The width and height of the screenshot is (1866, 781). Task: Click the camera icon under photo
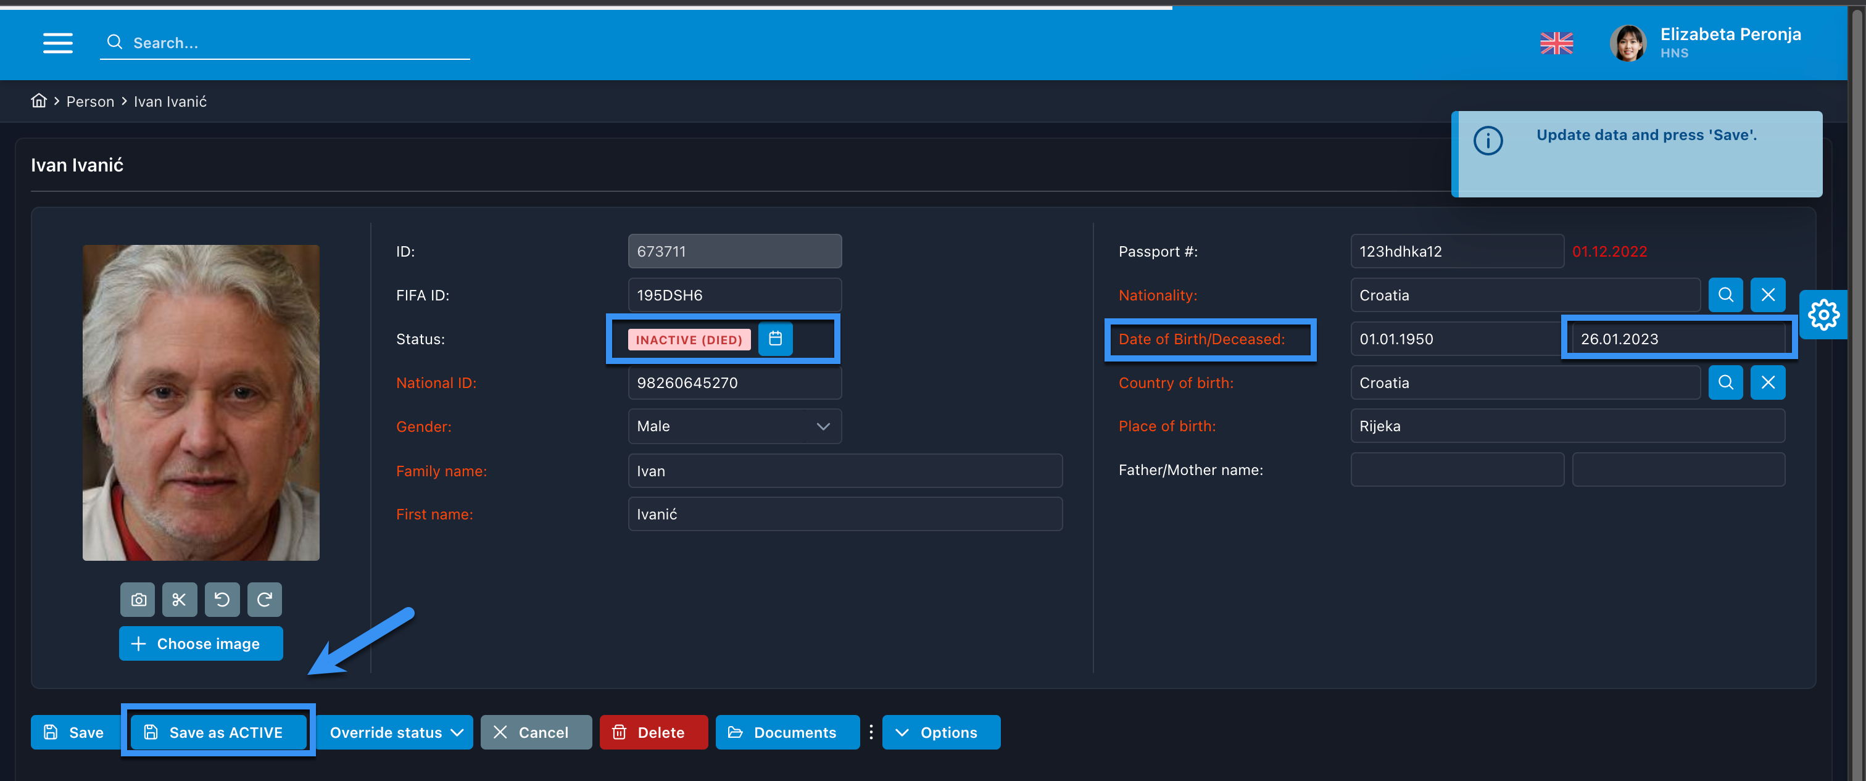tap(138, 600)
